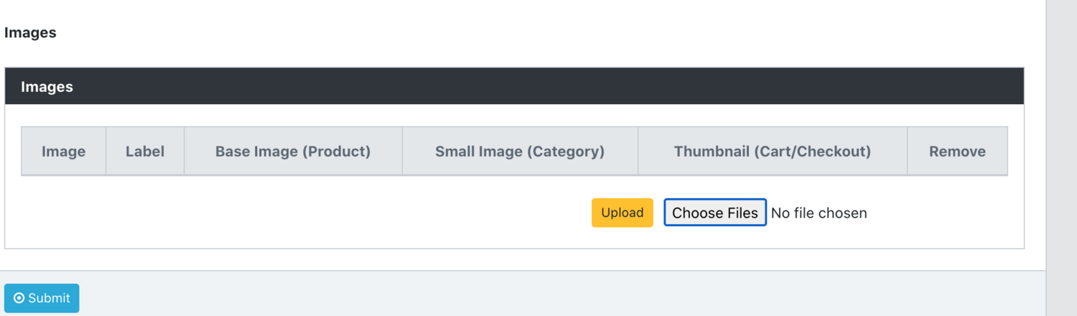Screen dimensions: 1077x316
Task: Click the 'No file chosen' text
Action: (819, 213)
